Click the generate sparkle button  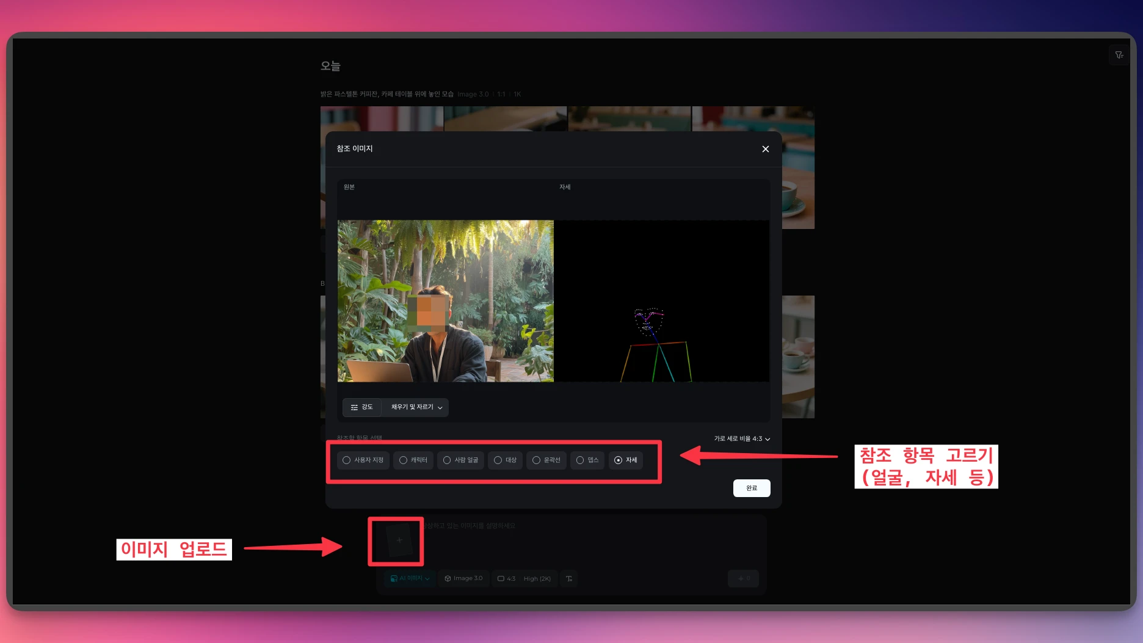click(743, 578)
